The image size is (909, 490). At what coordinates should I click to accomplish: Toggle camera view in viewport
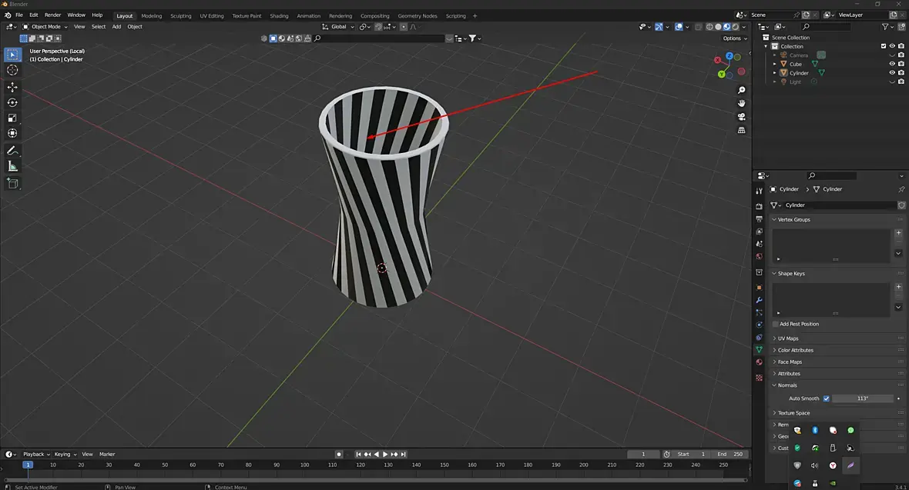pos(742,117)
